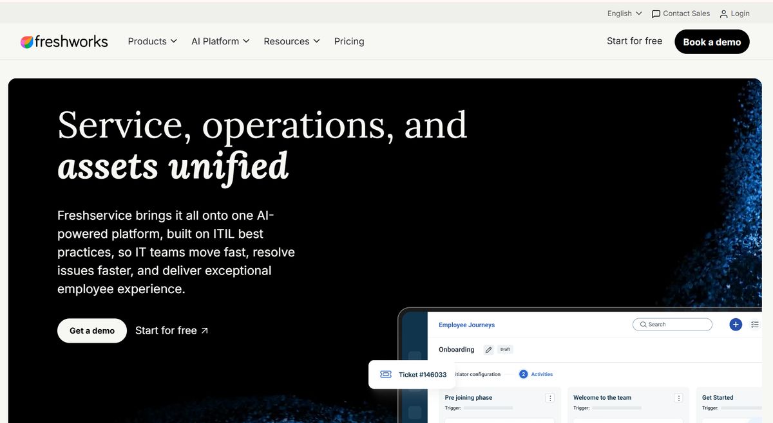Screen dimensions: 773x423
Task: Click the numbered 2 step circle
Action: click(x=524, y=374)
